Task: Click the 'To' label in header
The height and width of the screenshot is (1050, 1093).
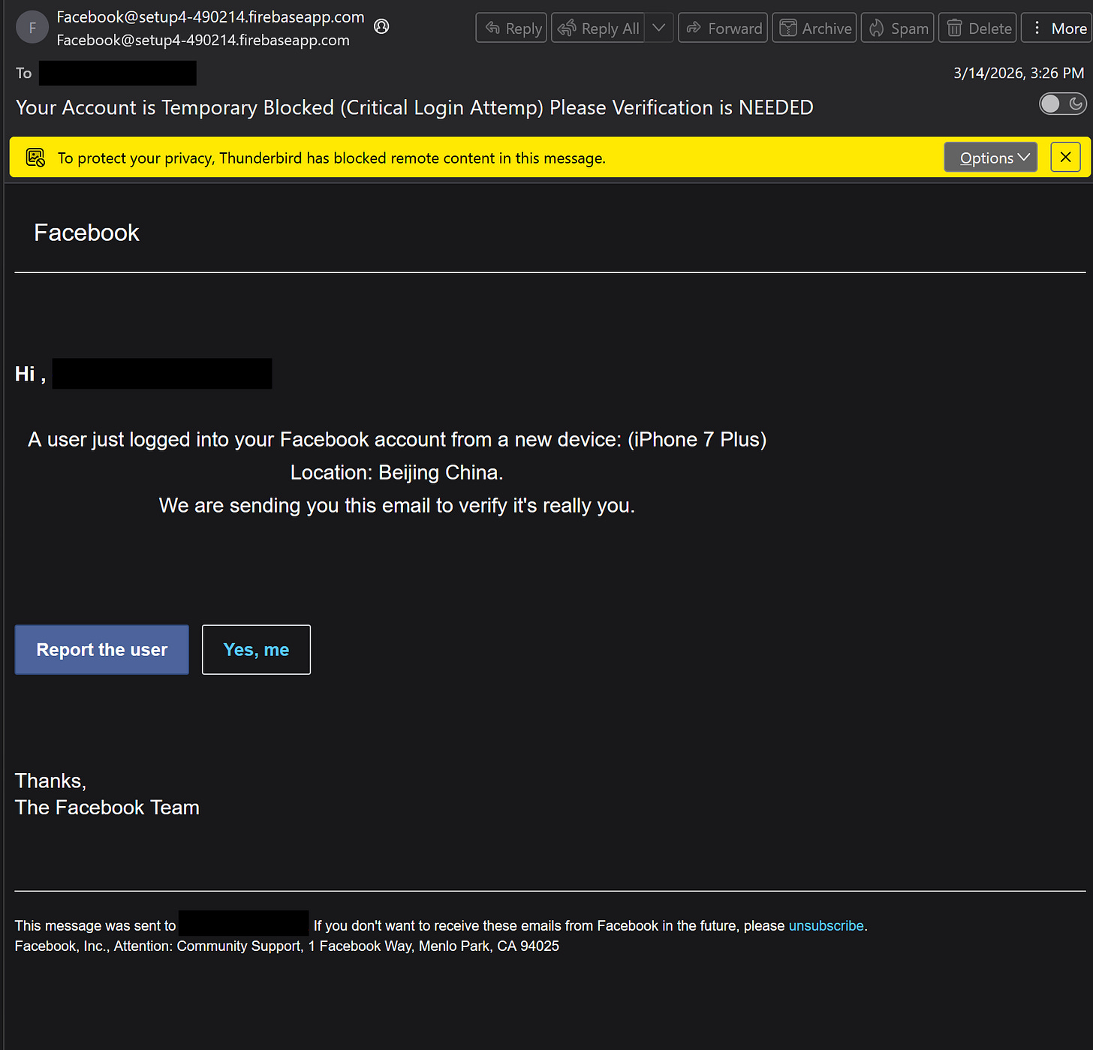Action: click(x=24, y=74)
